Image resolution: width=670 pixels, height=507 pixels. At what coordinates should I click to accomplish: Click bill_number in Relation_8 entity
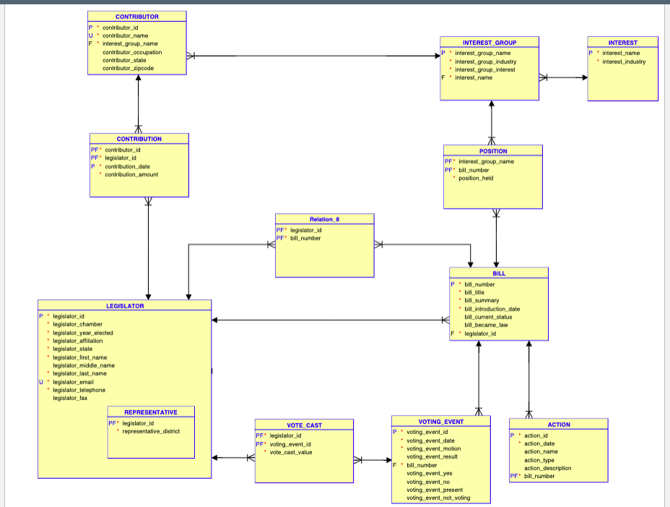(305, 238)
